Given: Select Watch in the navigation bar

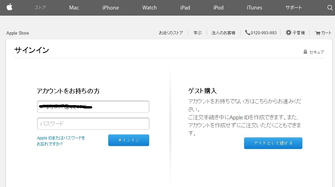Looking at the screenshot, I should [x=149, y=8].
